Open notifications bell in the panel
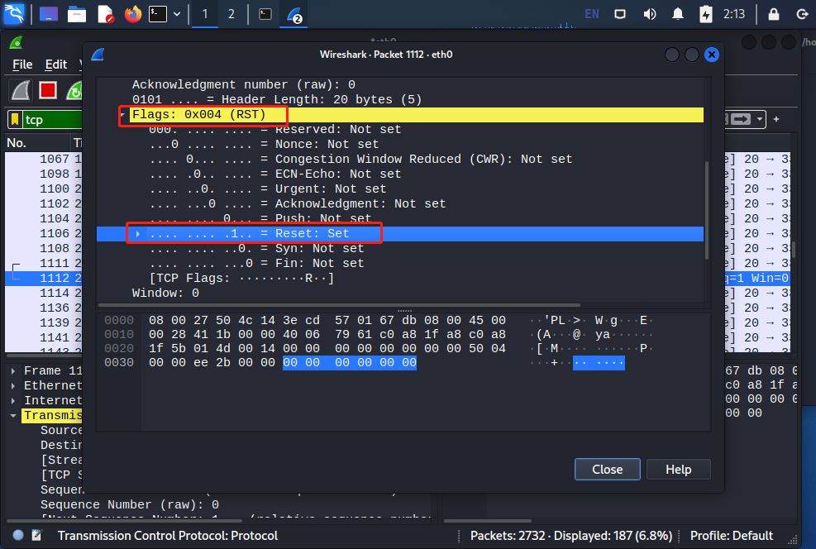The height and width of the screenshot is (549, 816). (x=678, y=14)
